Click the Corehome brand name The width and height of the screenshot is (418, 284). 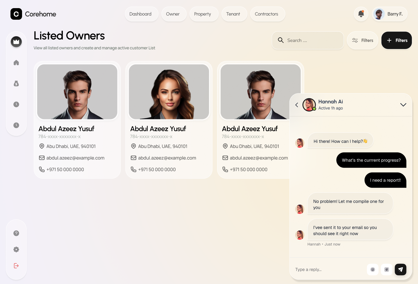(x=40, y=14)
